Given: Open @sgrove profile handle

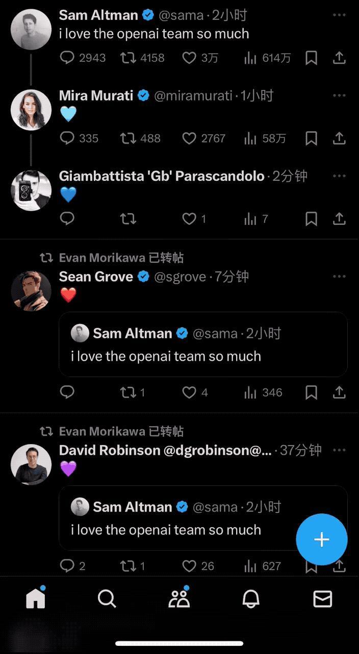Looking at the screenshot, I should pyautogui.click(x=180, y=277).
